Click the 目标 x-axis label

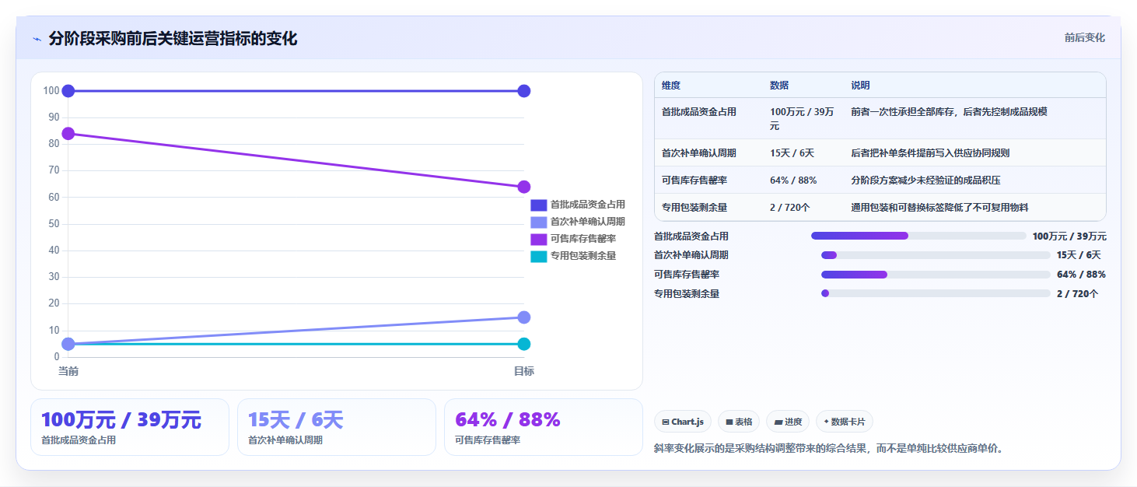pyautogui.click(x=524, y=371)
